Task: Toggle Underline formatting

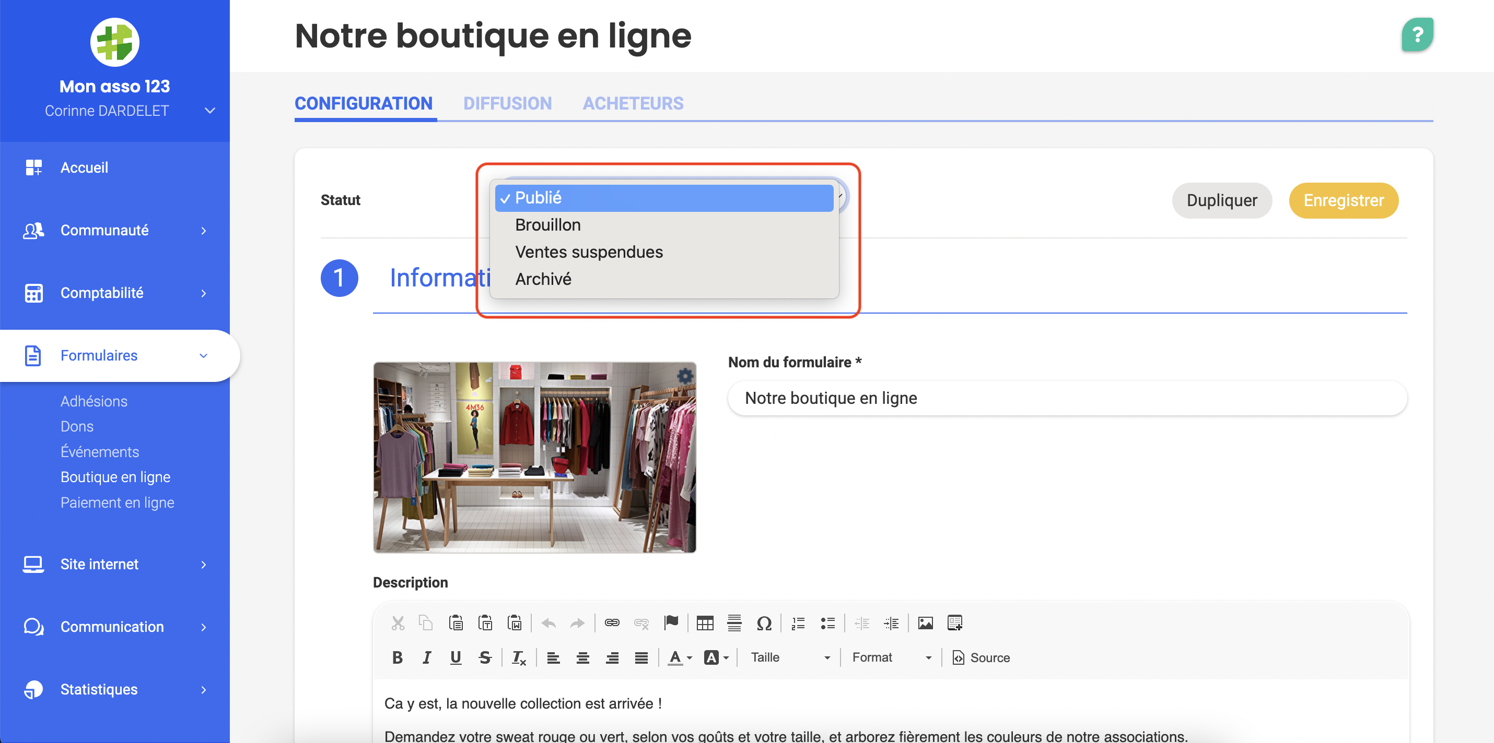Action: (x=456, y=657)
